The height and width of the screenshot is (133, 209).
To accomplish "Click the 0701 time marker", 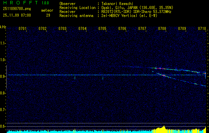I will (x=23, y=29).
